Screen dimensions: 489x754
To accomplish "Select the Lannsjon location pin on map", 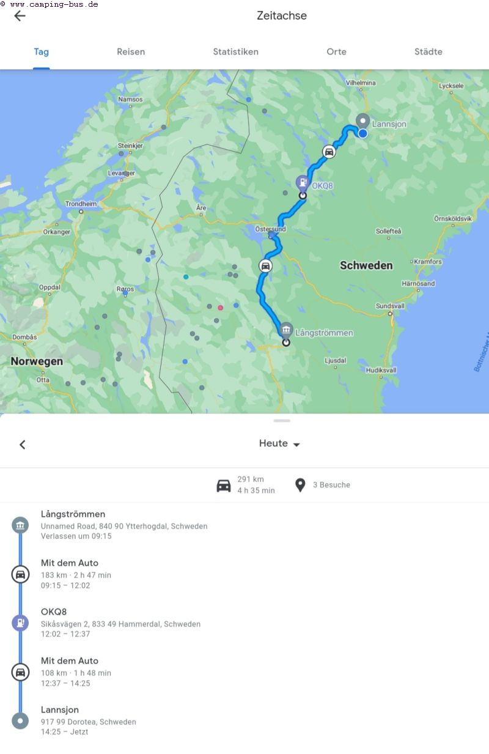I will click(x=362, y=120).
